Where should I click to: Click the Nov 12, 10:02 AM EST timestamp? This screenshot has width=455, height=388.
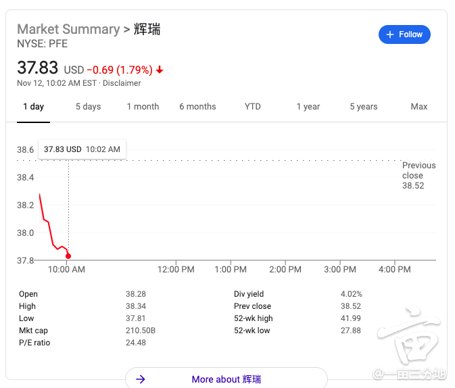(57, 83)
